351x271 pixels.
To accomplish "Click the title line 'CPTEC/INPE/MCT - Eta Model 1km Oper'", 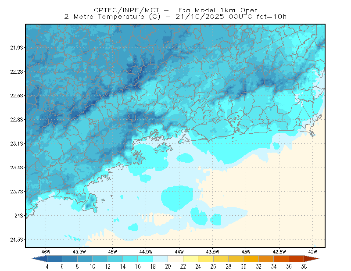I will click(175, 10).
